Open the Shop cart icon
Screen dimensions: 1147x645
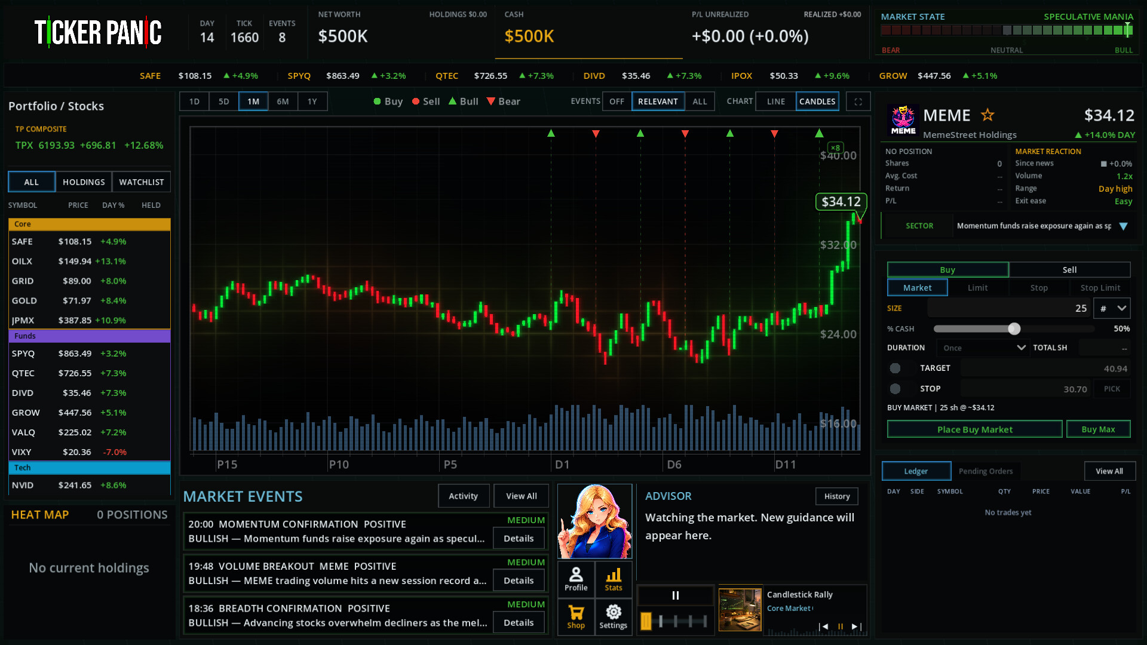pos(576,616)
